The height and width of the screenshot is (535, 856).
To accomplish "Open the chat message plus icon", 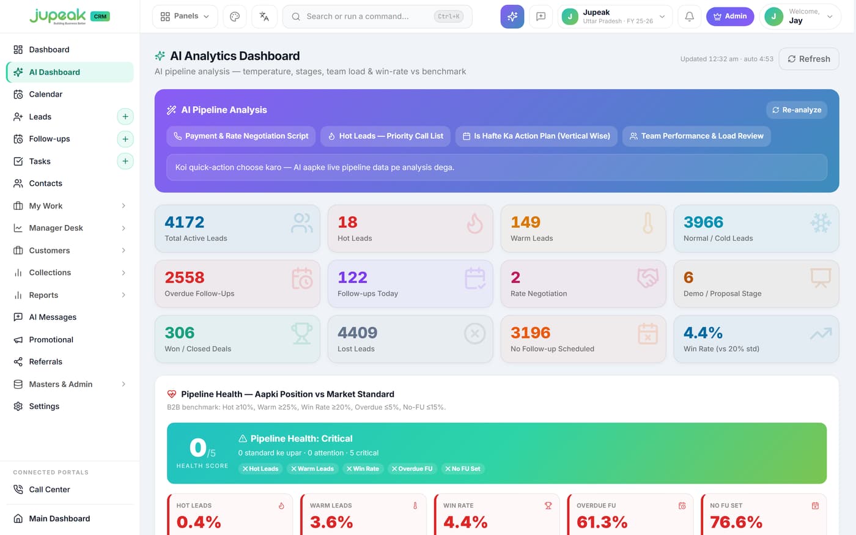I will [x=541, y=17].
